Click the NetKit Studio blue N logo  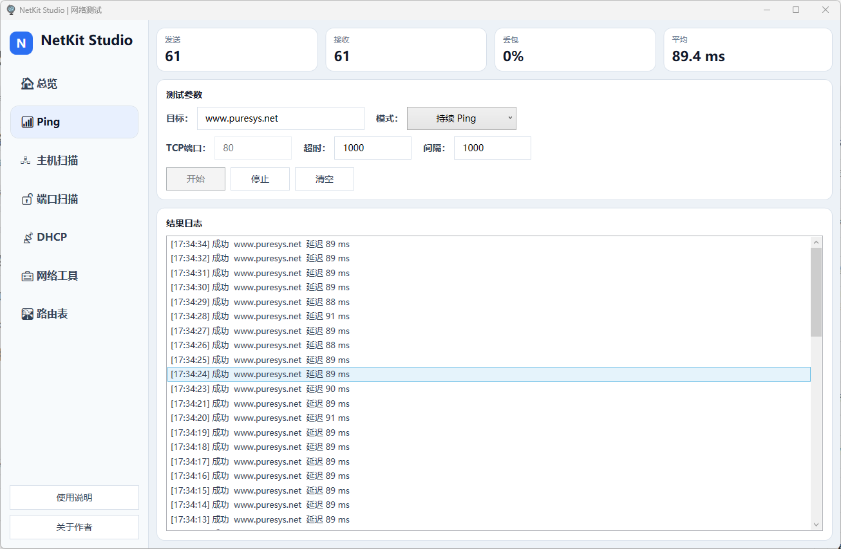(21, 43)
